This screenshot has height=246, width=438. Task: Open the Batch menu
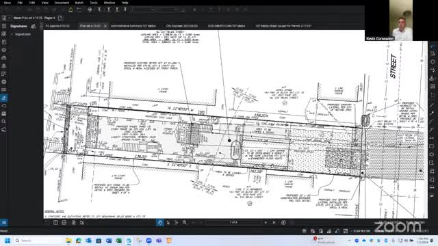click(x=79, y=3)
